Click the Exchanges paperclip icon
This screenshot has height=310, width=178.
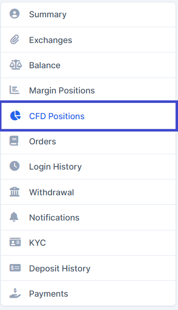pos(15,40)
